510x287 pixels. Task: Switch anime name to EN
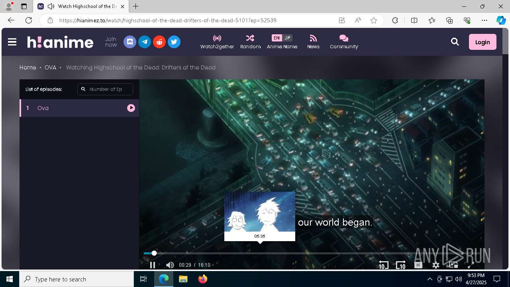coord(277,38)
